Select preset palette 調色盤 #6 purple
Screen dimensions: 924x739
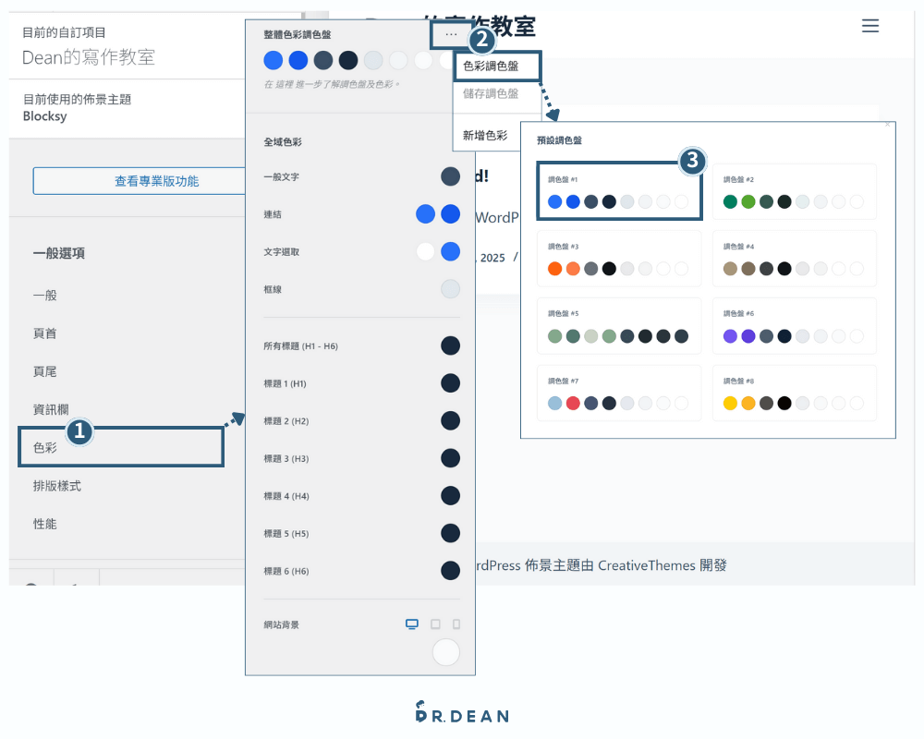[794, 326]
